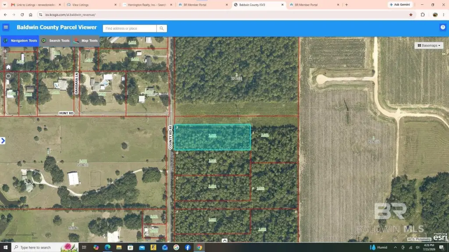Click the search magnifier button
Image resolution: width=449 pixels, height=252 pixels.
pyautogui.click(x=162, y=28)
